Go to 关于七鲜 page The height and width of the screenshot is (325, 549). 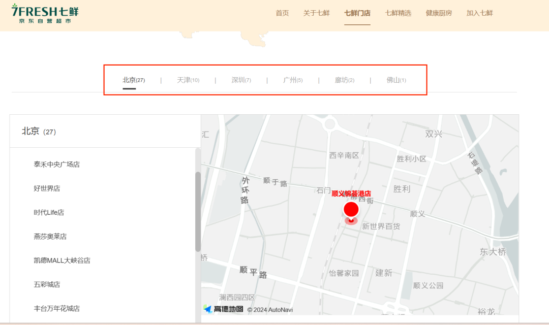click(316, 13)
